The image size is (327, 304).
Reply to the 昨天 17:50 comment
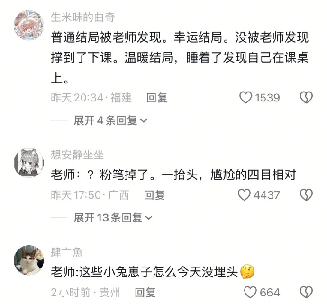coord(154,195)
